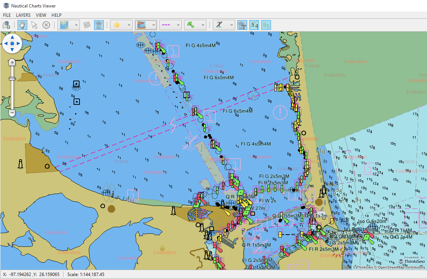Open the VIEW menu
427x279 pixels.
41,15
